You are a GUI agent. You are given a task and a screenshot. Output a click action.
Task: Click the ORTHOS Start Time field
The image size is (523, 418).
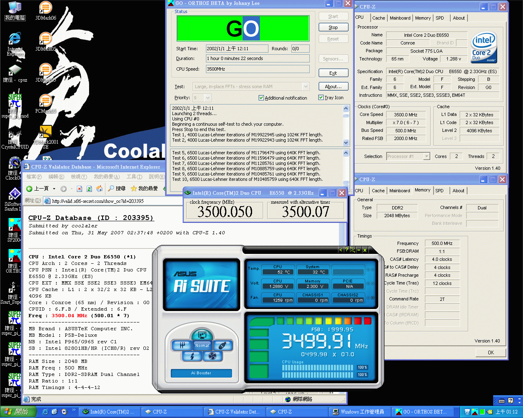237,49
